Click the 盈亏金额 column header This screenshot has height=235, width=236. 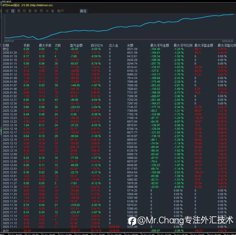pos(76,45)
